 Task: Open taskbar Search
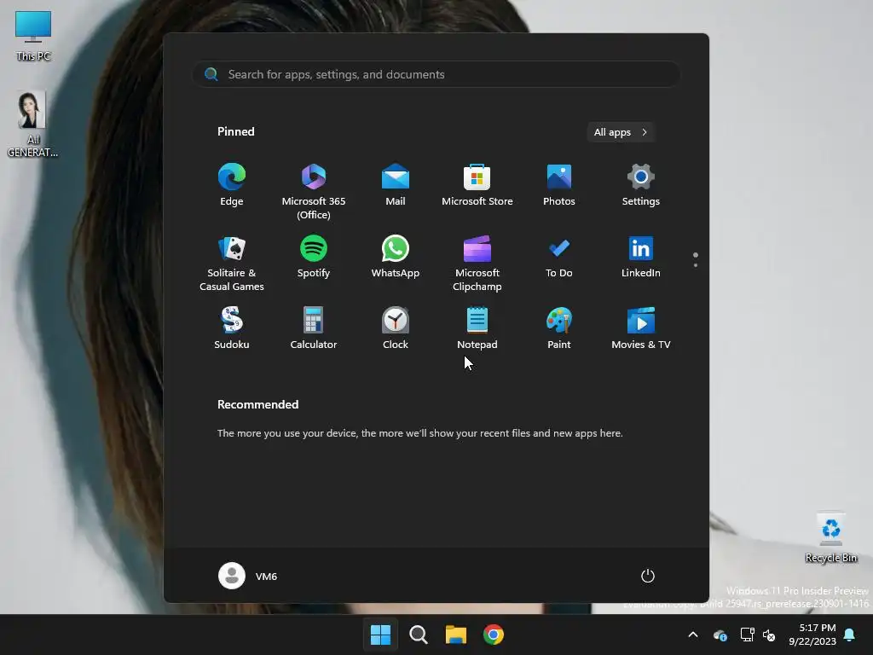(418, 635)
